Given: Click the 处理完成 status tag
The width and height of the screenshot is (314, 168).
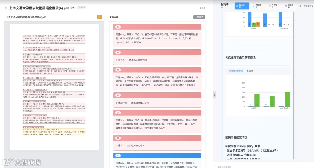Looking at the screenshot, I should (82, 8).
